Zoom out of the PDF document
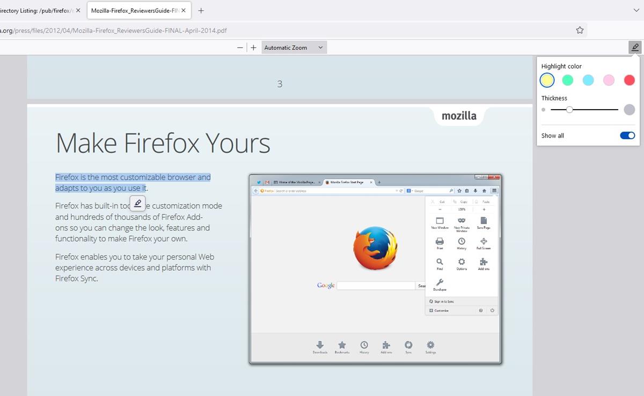 (x=240, y=47)
